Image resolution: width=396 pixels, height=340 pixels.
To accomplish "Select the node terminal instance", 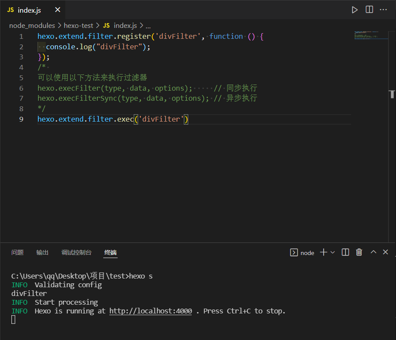I will click(x=302, y=252).
